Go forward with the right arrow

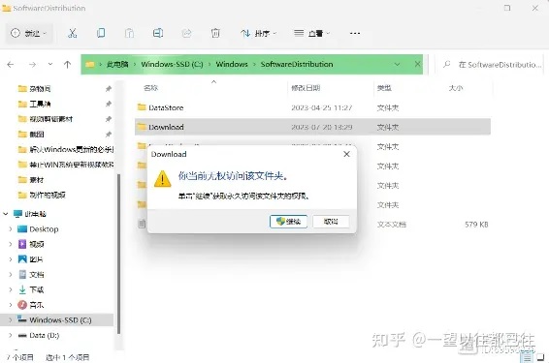tap(32, 64)
